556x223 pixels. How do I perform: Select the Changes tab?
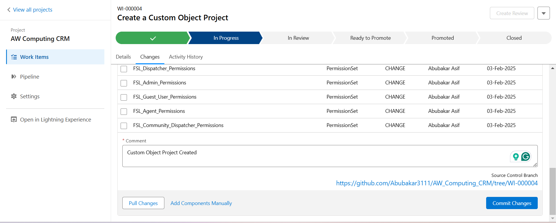(150, 57)
